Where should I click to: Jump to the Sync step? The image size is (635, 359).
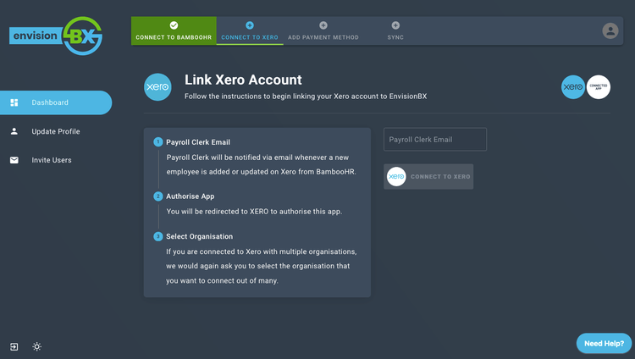pyautogui.click(x=395, y=31)
